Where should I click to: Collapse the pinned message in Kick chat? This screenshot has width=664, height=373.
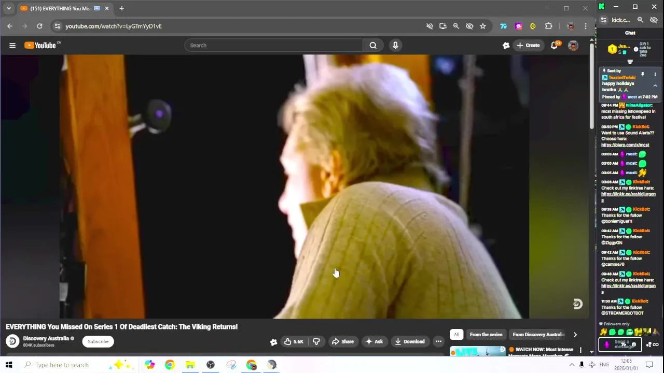click(x=655, y=86)
